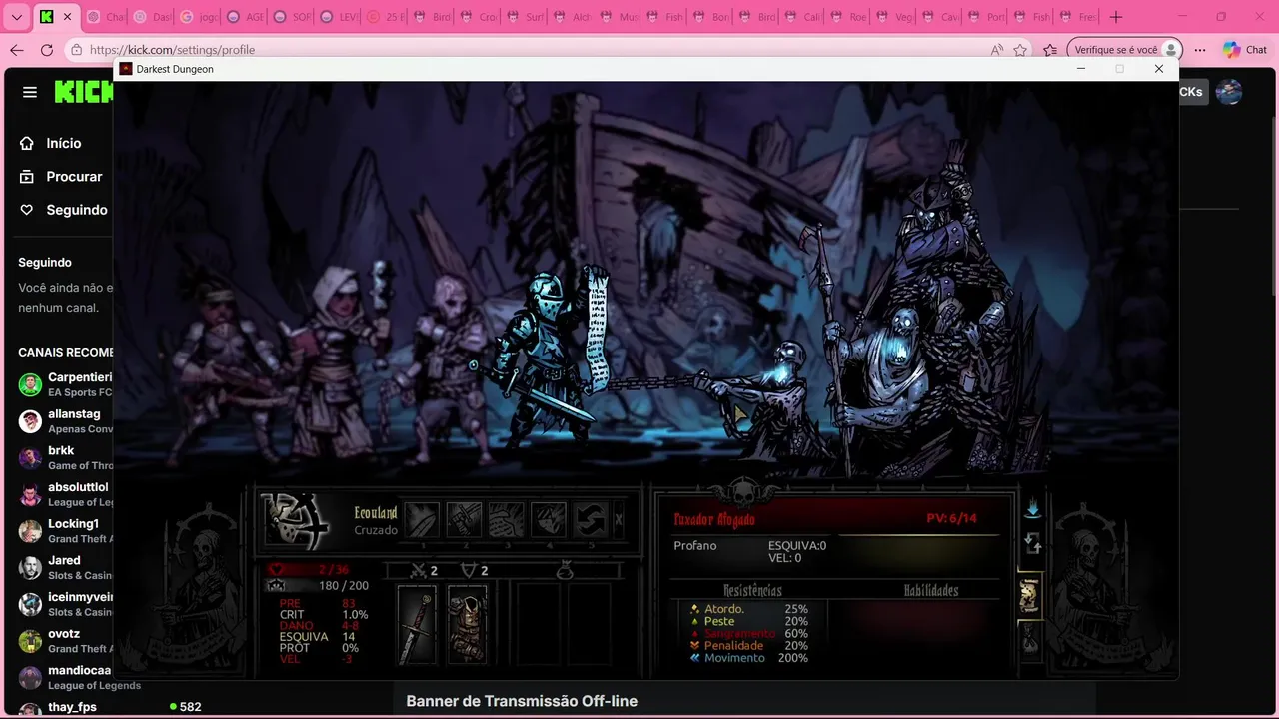Click the swap position skill numbered 5
Image resolution: width=1279 pixels, height=719 pixels.
(x=590, y=519)
